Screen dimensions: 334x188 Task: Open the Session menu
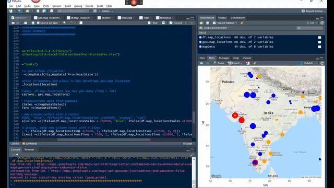[x=57, y=6]
